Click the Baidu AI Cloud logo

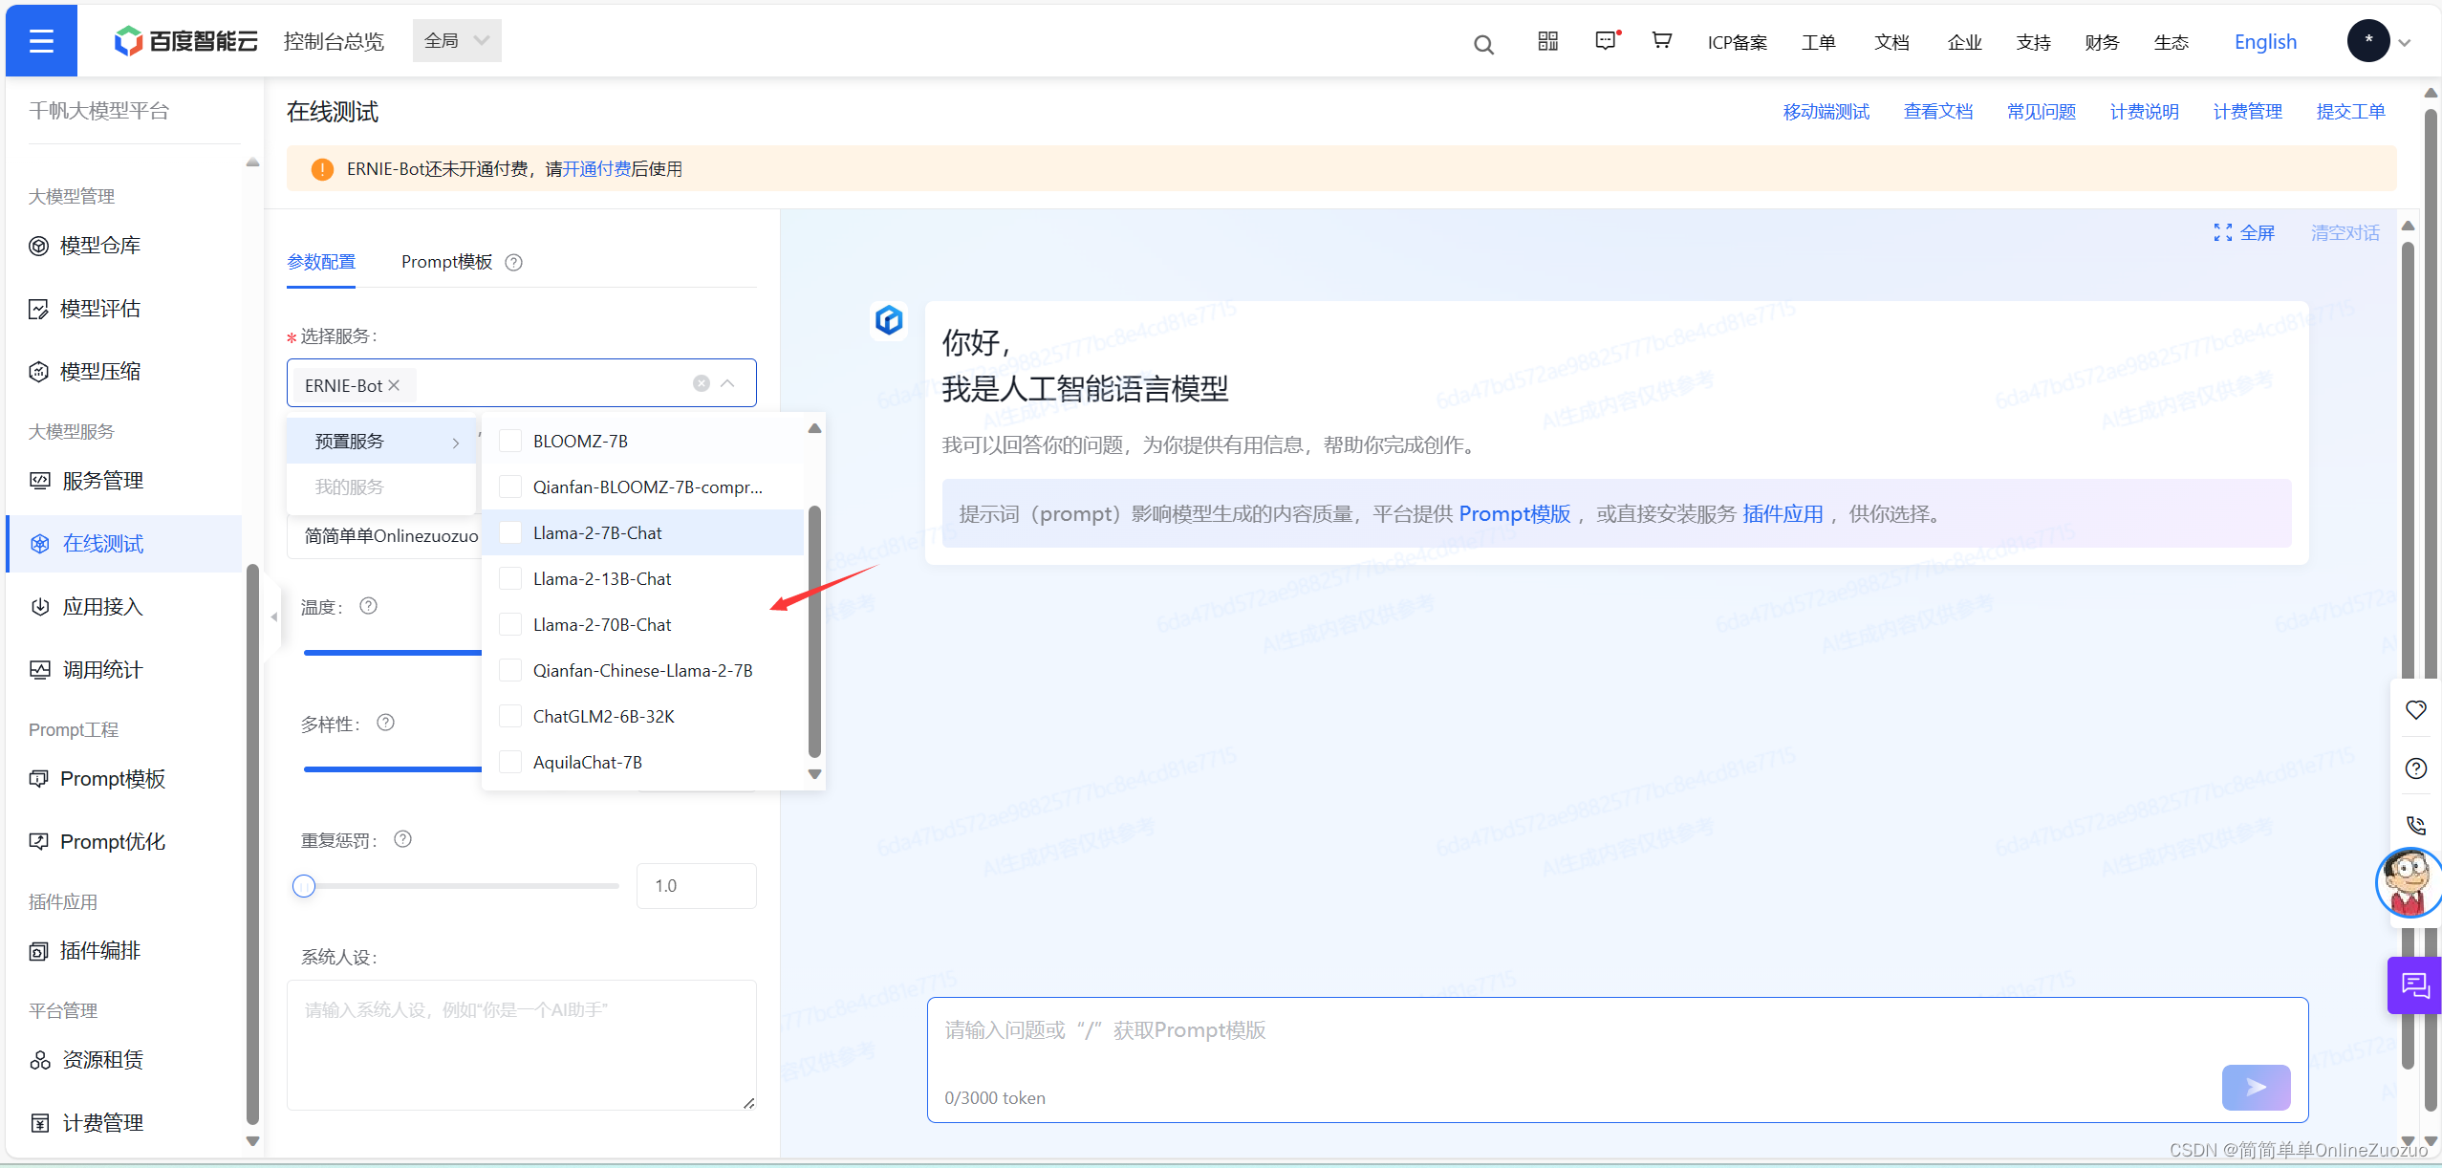(x=185, y=41)
